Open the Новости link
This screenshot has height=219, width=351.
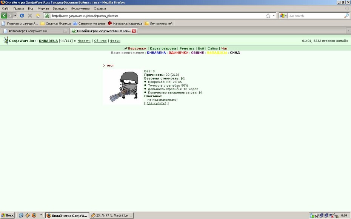[x=84, y=41]
